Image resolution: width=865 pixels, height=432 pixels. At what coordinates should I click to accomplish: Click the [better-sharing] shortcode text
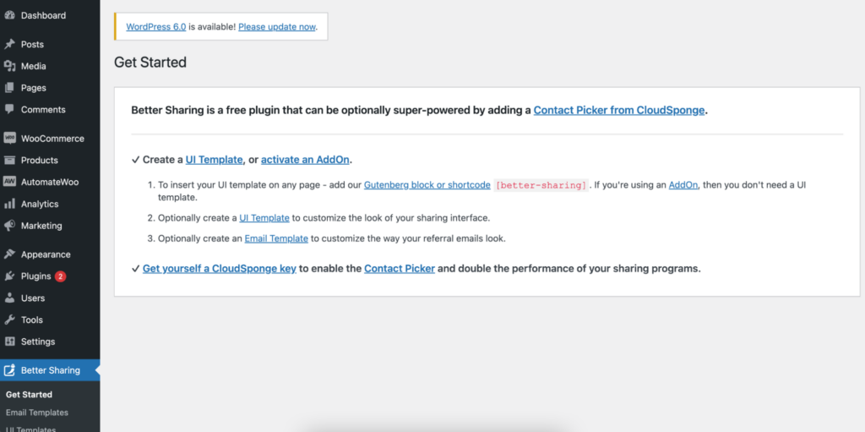(541, 186)
